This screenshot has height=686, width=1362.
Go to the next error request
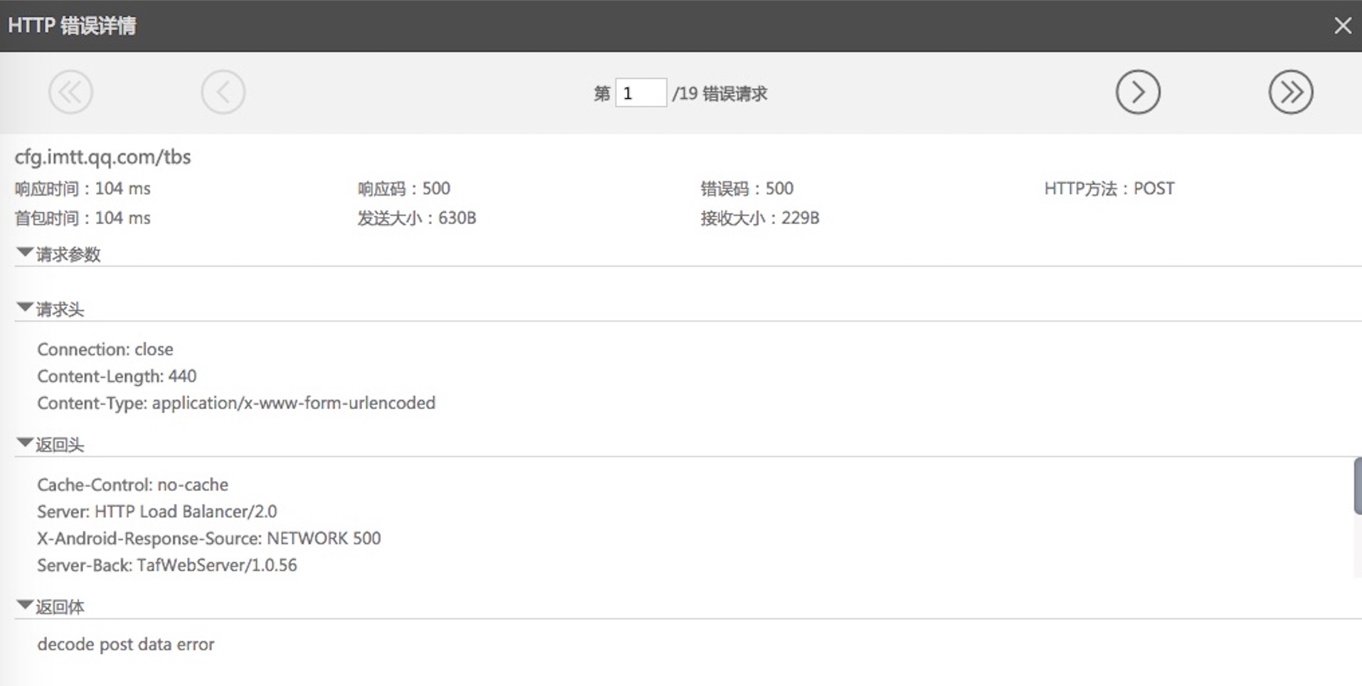pos(1138,92)
